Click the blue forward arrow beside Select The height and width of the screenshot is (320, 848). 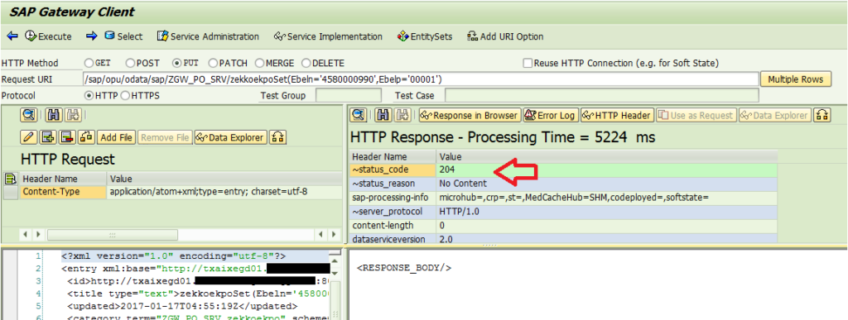click(x=92, y=36)
